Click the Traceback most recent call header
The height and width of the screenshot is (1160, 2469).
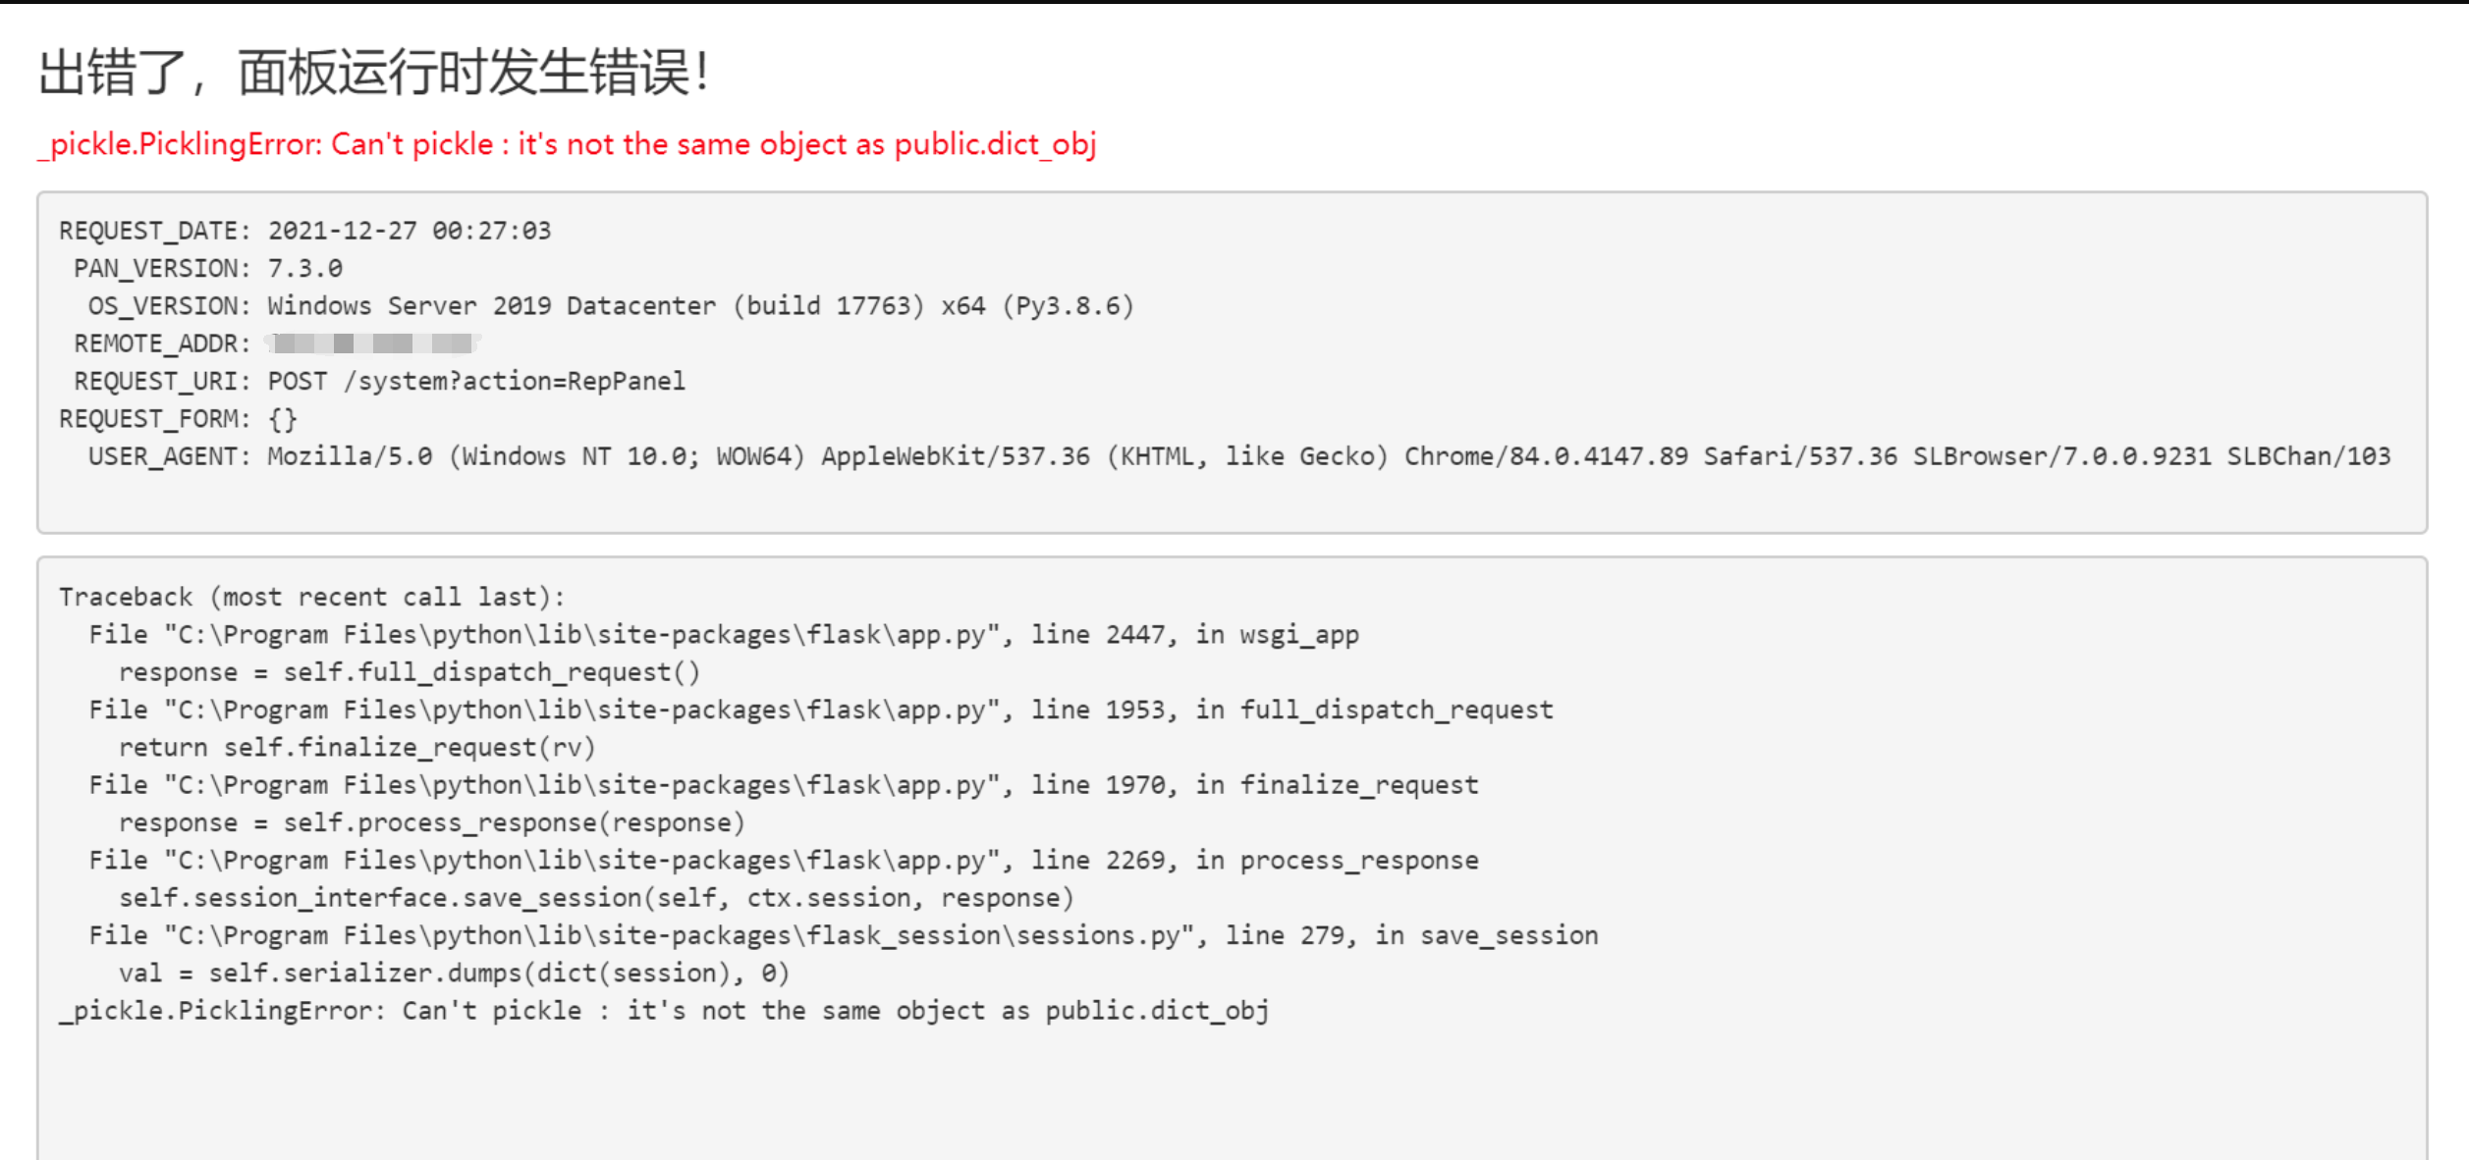click(312, 597)
